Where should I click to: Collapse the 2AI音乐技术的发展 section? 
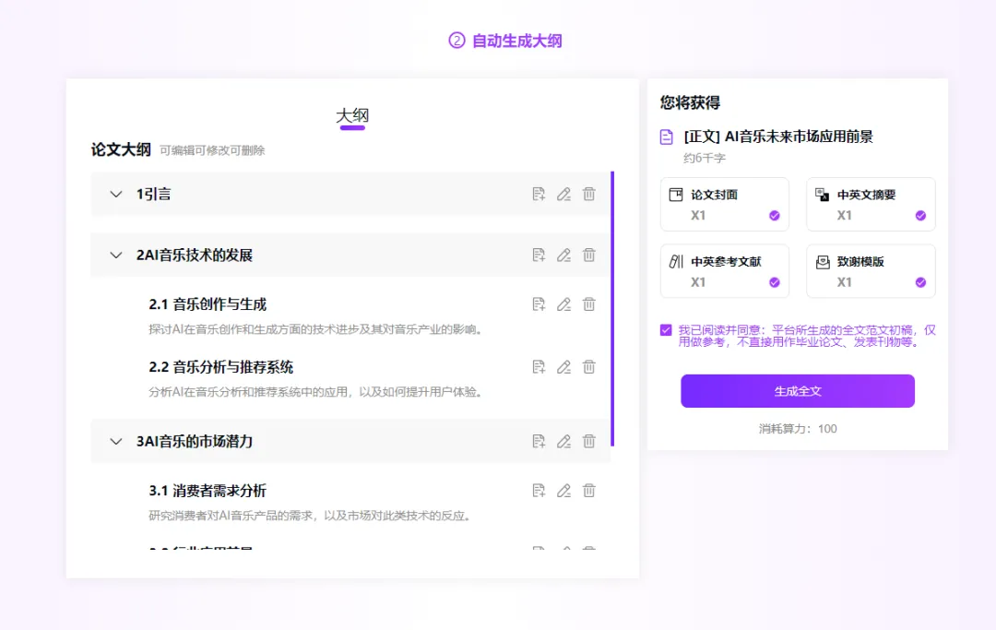115,256
